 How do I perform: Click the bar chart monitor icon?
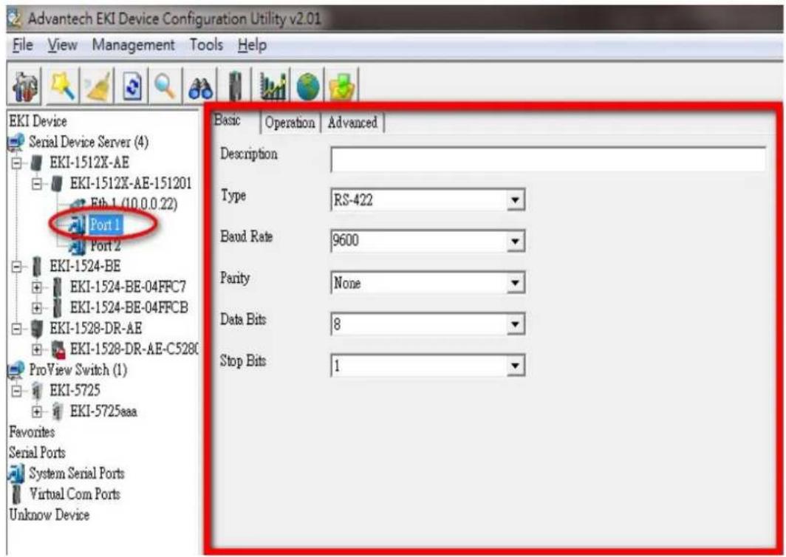(273, 86)
